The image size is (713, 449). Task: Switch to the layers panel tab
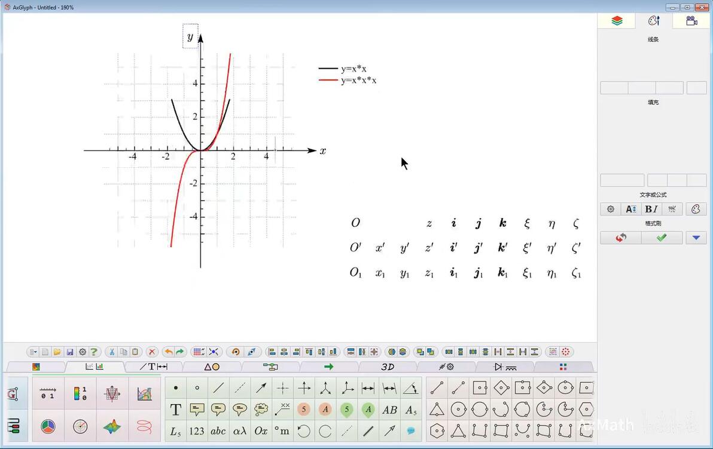tap(617, 21)
